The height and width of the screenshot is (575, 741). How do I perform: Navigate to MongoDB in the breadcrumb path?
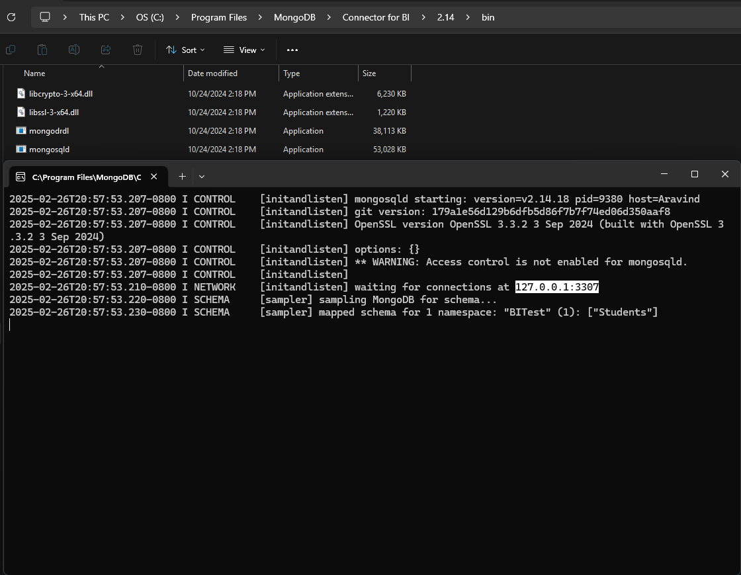294,17
